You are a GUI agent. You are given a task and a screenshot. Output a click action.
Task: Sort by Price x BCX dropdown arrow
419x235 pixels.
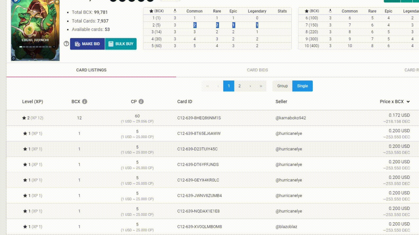408,102
